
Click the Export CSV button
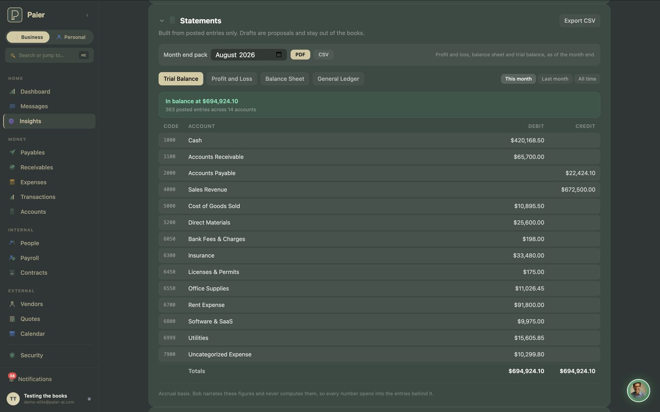tap(579, 21)
